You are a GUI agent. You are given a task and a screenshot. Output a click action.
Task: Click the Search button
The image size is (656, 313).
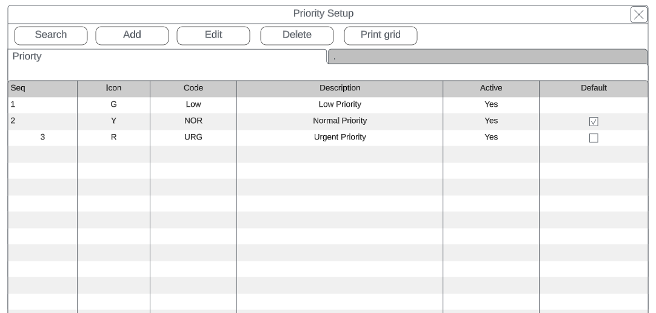point(51,35)
